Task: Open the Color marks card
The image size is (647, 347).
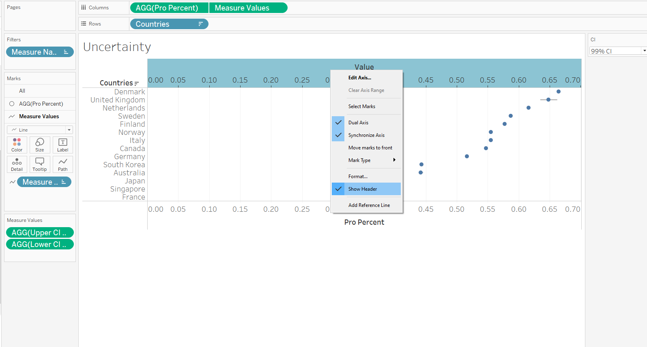Action: 17,145
